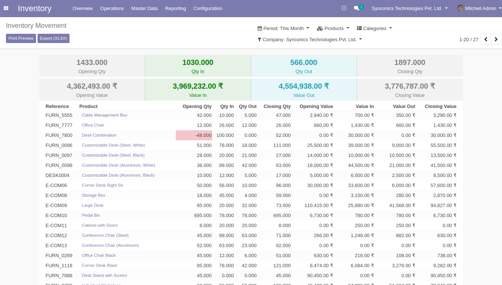Open the Cable Management Box product link

[104, 115]
